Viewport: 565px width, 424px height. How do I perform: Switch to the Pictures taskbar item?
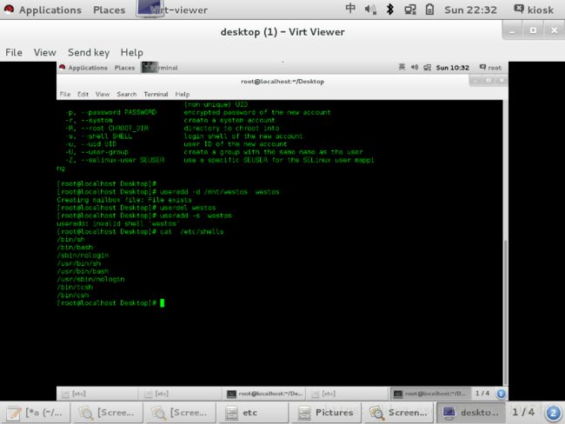point(326,413)
